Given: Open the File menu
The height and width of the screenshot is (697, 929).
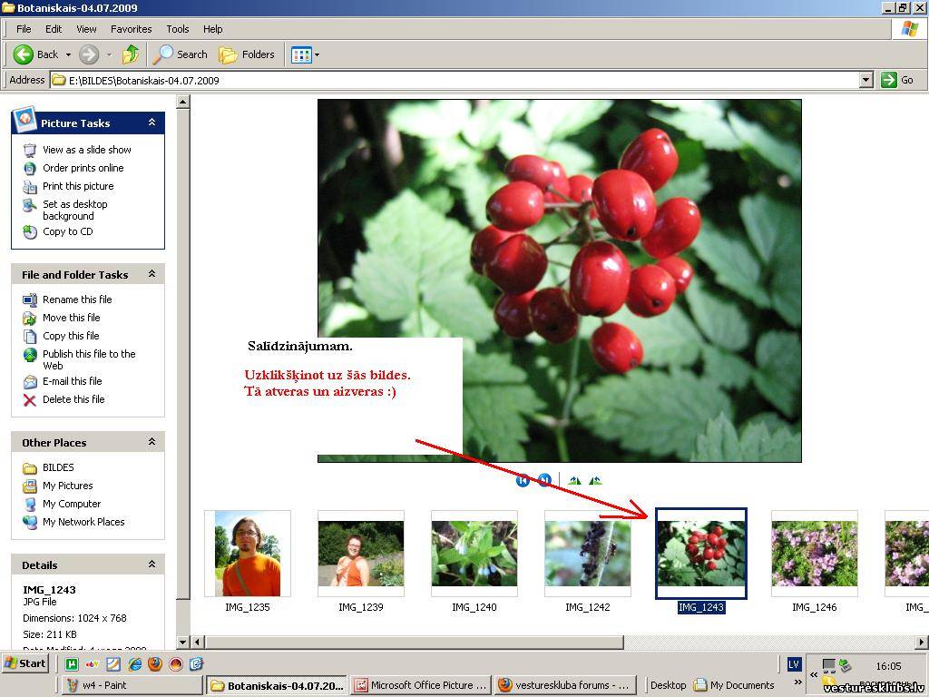Looking at the screenshot, I should [x=24, y=29].
